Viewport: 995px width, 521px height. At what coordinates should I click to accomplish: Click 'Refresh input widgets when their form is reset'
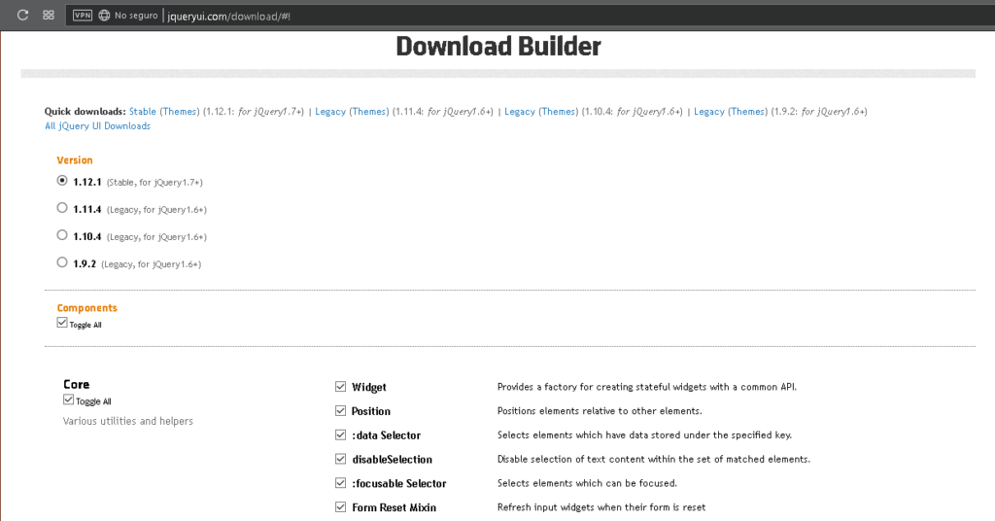click(x=601, y=507)
